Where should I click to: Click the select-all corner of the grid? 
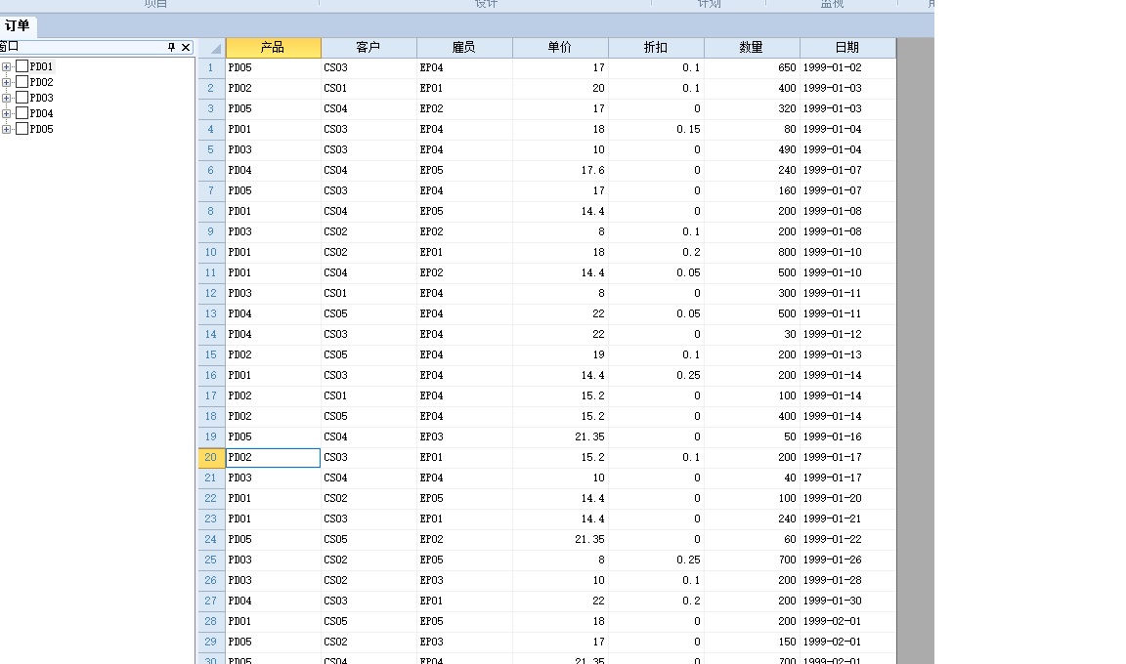[x=212, y=48]
